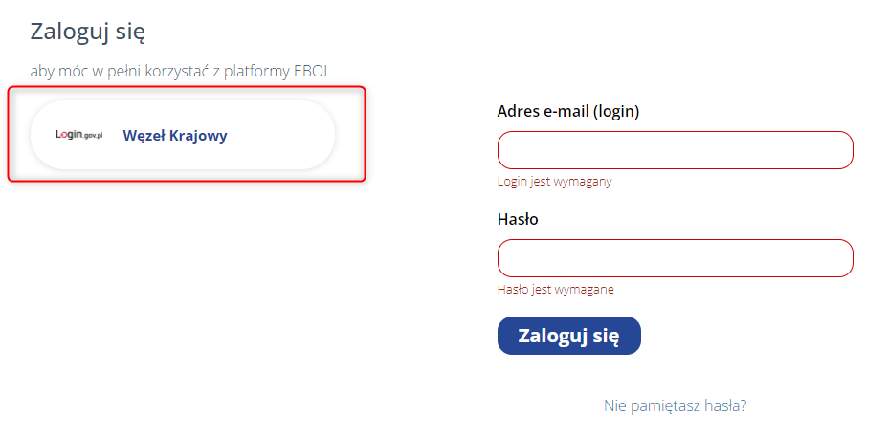
Task: Select the Węzeł Krajowy login option
Action: (x=183, y=136)
